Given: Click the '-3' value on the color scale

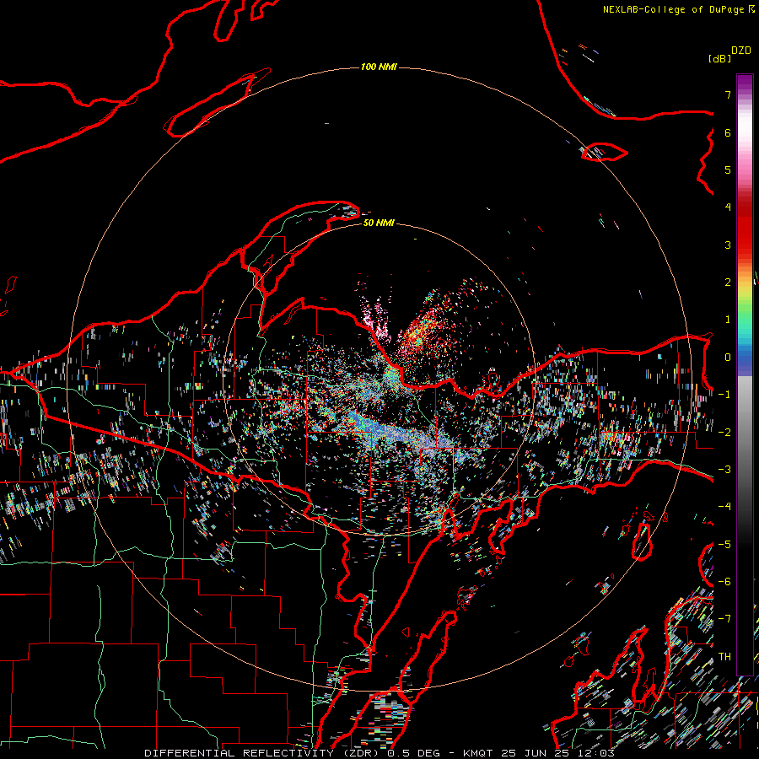Looking at the screenshot, I should pyautogui.click(x=724, y=470).
